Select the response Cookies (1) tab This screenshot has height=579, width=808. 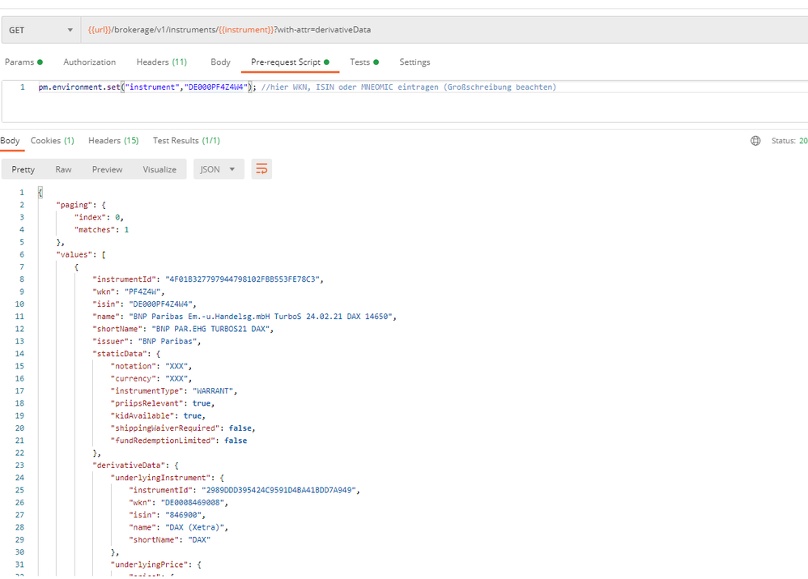52,141
